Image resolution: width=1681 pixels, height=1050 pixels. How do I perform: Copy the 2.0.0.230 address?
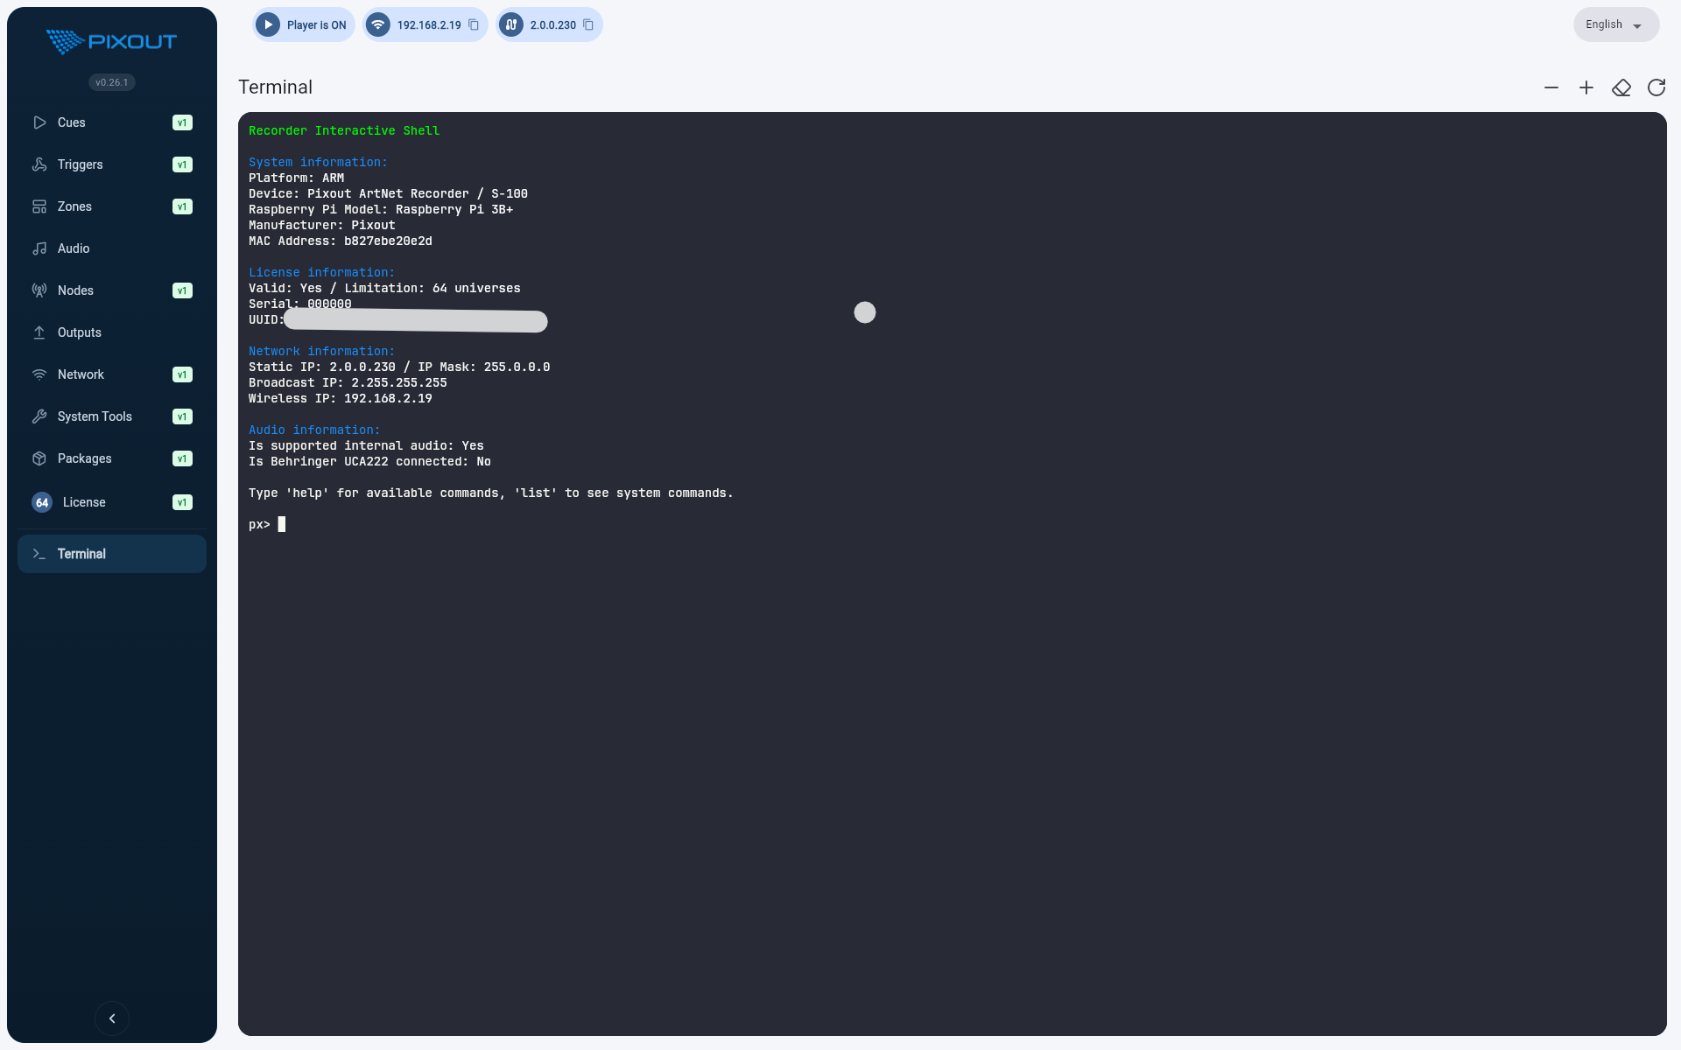point(588,24)
